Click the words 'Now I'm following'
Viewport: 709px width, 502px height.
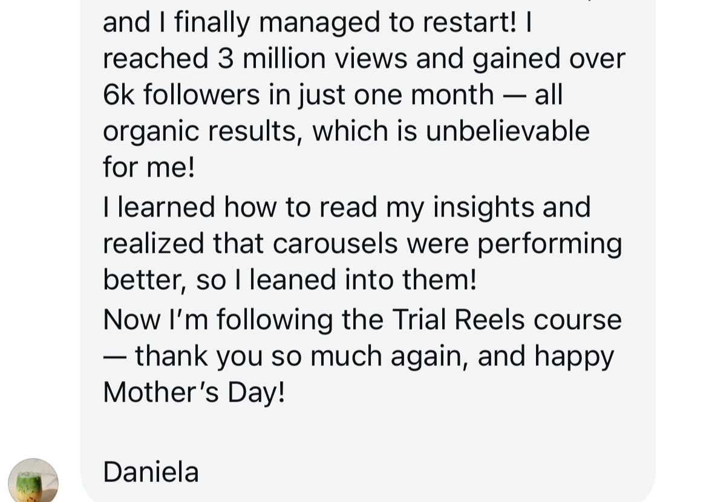point(218,321)
